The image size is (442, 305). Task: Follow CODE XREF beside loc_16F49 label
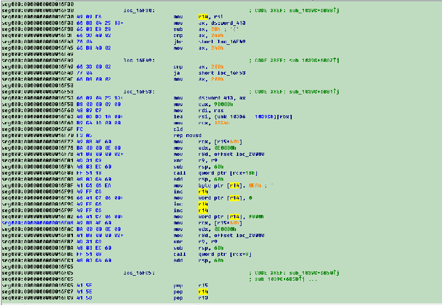click(x=314, y=60)
